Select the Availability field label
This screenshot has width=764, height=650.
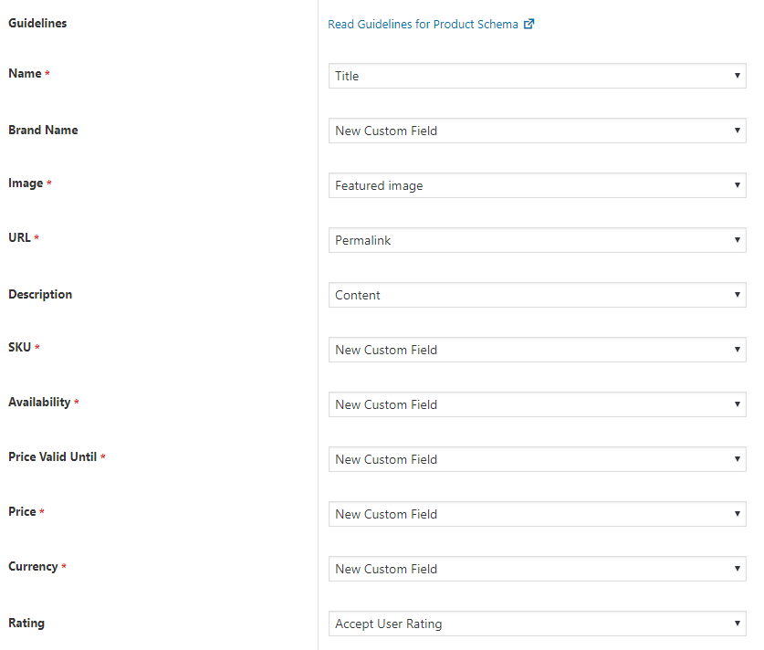coord(39,402)
